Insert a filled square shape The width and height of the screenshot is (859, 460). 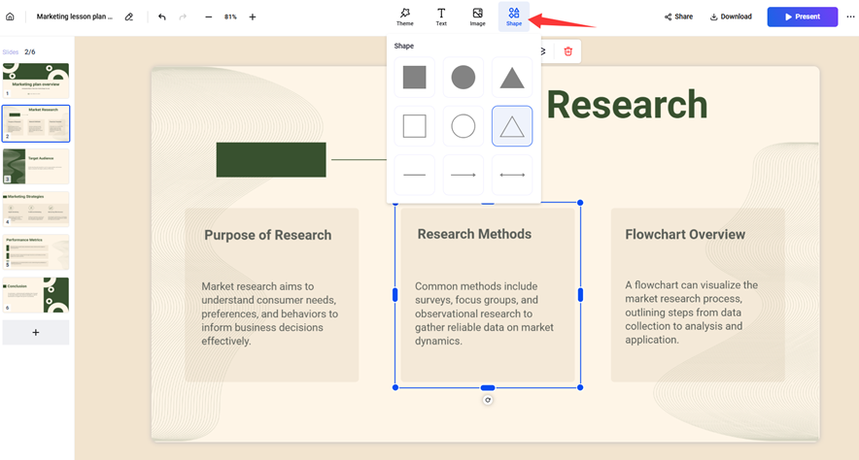tap(414, 77)
